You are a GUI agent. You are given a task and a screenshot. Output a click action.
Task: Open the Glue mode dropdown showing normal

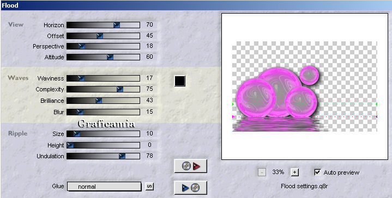coord(104,187)
